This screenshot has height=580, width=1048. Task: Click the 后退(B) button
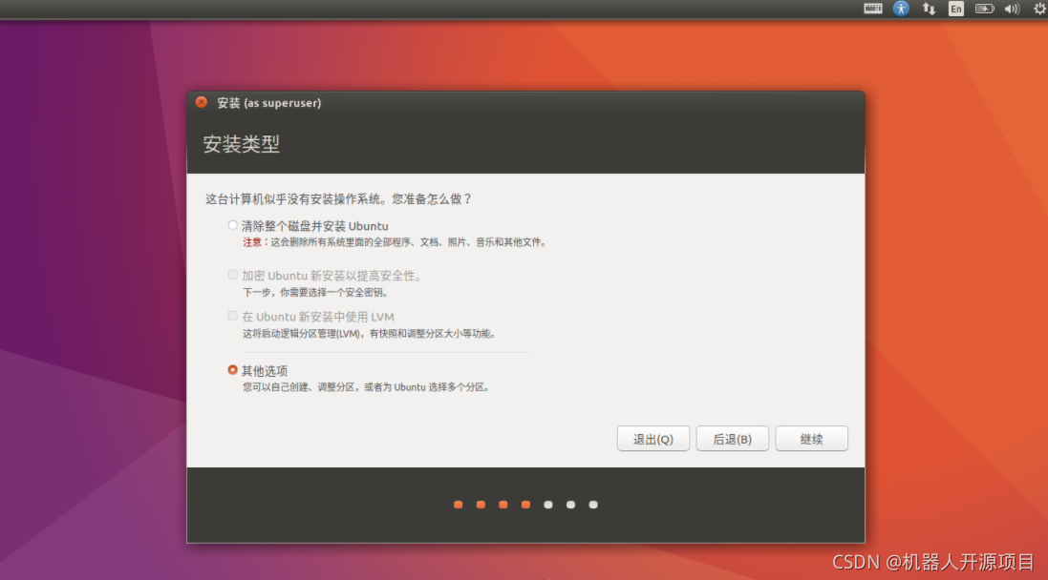click(732, 439)
